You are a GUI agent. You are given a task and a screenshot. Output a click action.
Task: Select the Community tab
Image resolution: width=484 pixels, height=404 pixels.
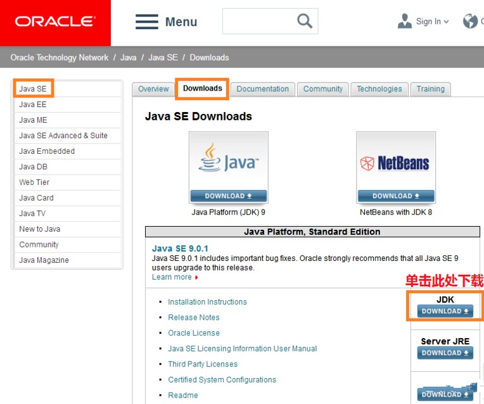(322, 89)
